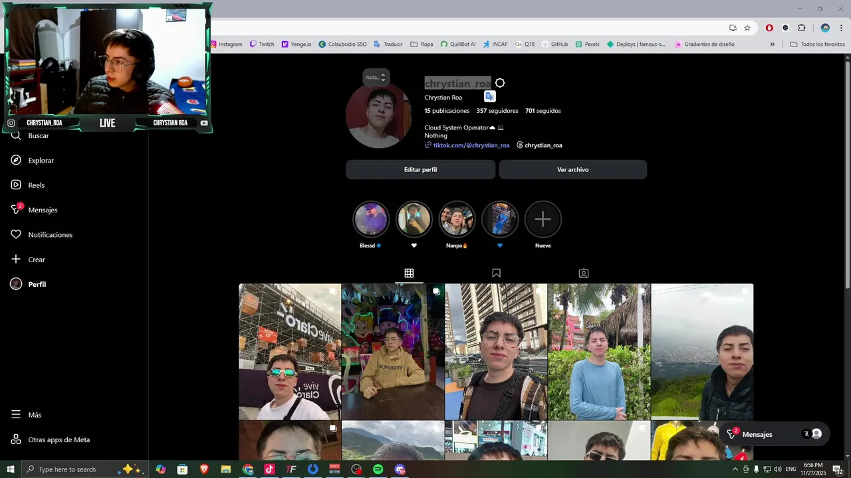Open the Deploys famous-s bookmark
The height and width of the screenshot is (478, 851).
[636, 44]
